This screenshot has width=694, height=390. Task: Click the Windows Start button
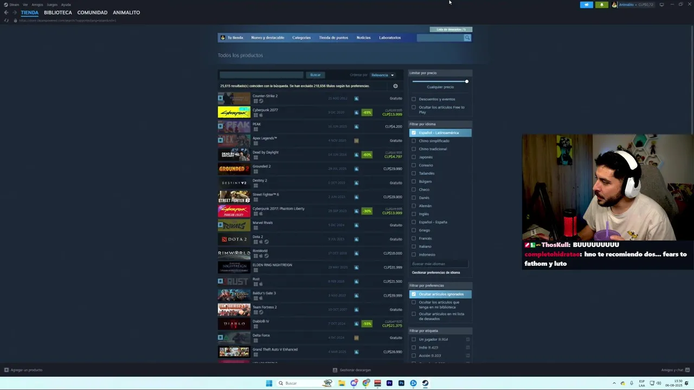(269, 383)
